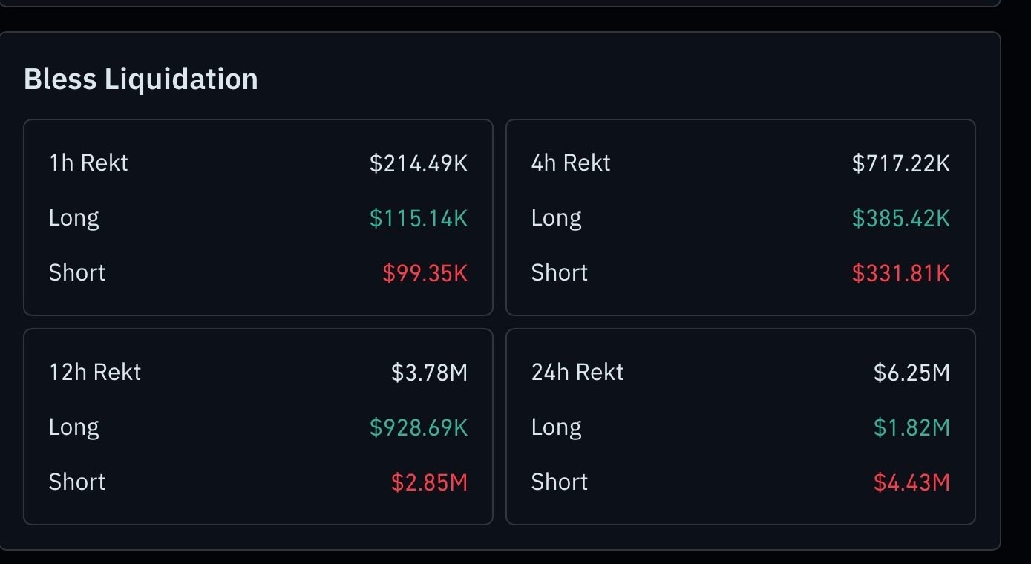Click the 1h Rekt total $214.49K
Image resolution: width=1031 pixels, height=564 pixels.
419,163
